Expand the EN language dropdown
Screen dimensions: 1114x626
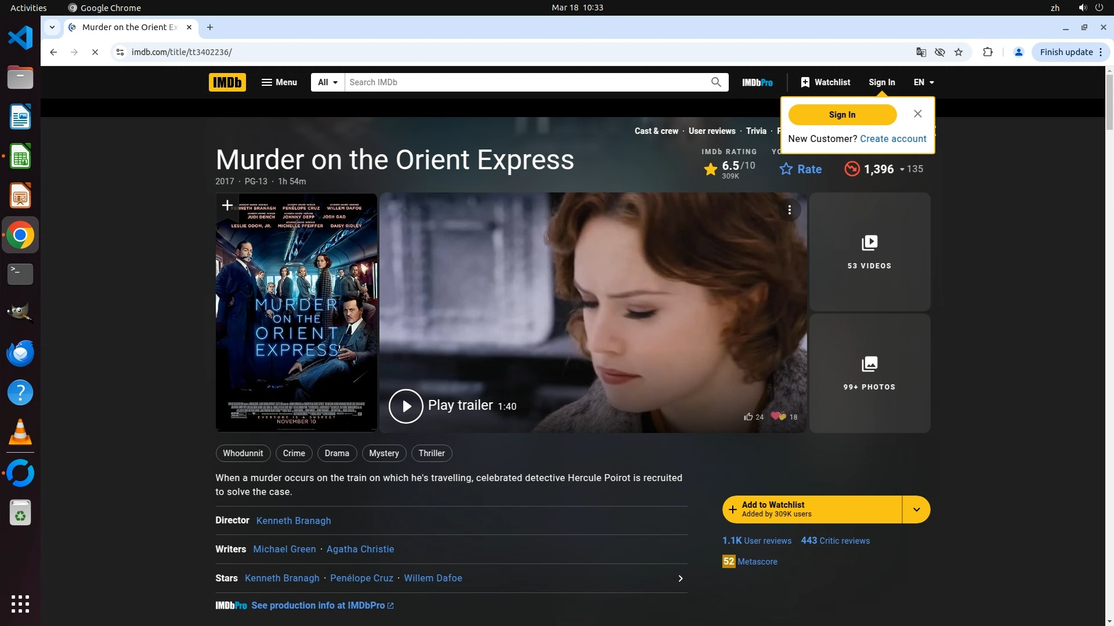pyautogui.click(x=924, y=82)
